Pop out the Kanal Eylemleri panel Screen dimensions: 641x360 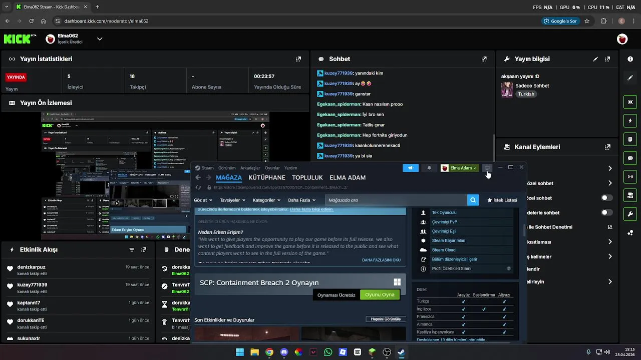(608, 147)
